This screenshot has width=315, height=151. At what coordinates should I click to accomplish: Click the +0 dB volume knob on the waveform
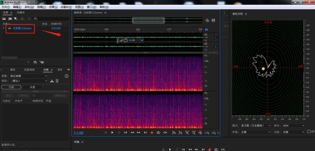pos(125,40)
